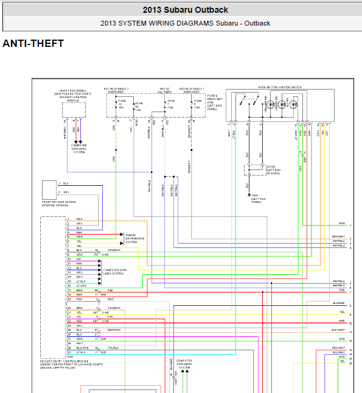The height and width of the screenshot is (393, 362).
Task: Click the 'YEL/BLU' wire label near pin 29
Action: point(113,348)
